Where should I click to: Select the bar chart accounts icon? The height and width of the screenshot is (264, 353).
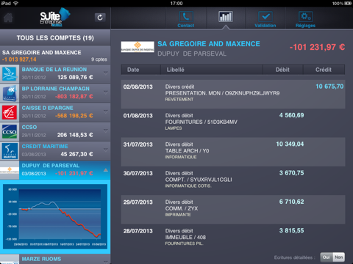[226, 17]
